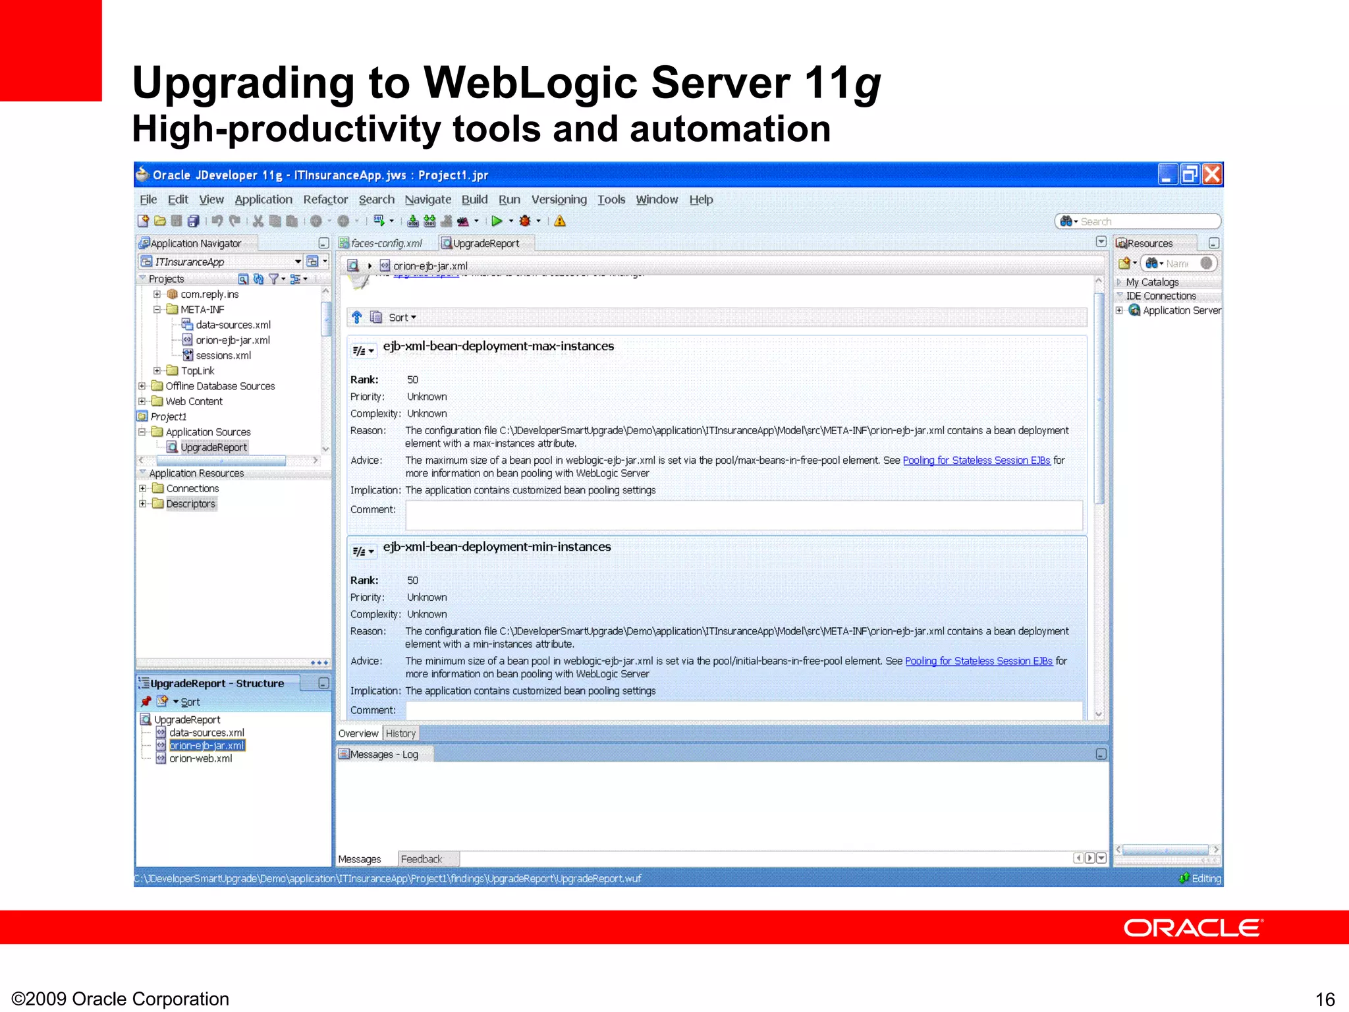Expand the Offline Database Sources node
The width and height of the screenshot is (1349, 1012).
142,386
